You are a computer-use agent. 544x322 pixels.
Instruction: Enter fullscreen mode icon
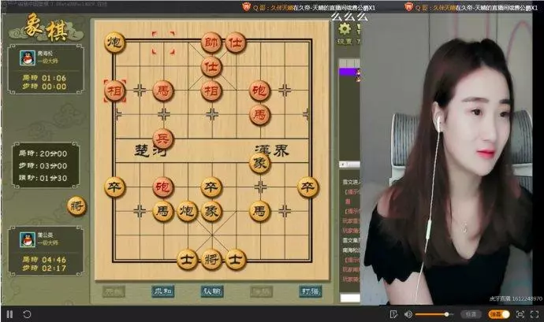click(x=535, y=314)
